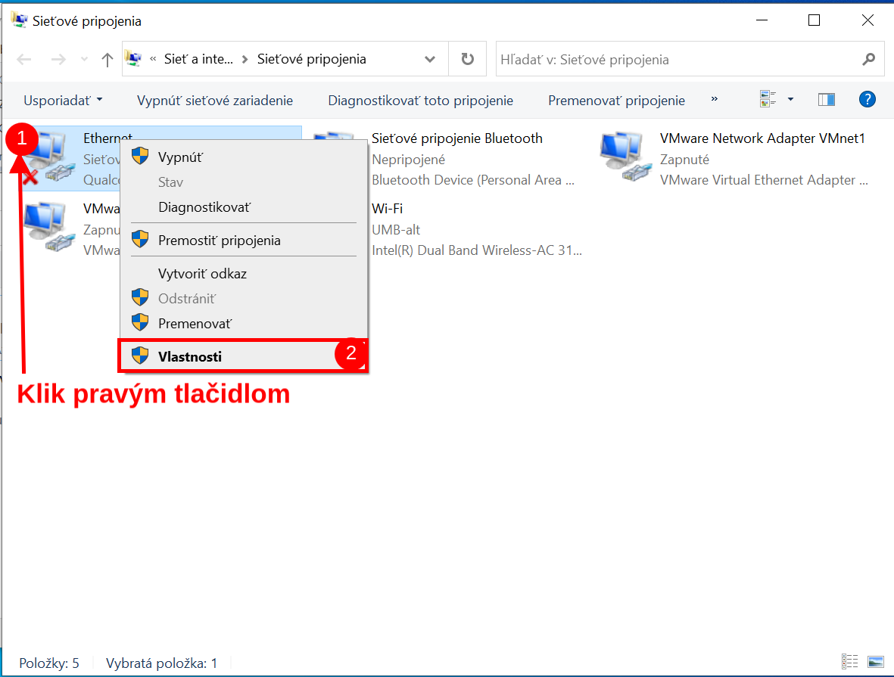The height and width of the screenshot is (677, 894).
Task: Click 'VMware Network Adapter VMnet1' name
Action: [762, 138]
